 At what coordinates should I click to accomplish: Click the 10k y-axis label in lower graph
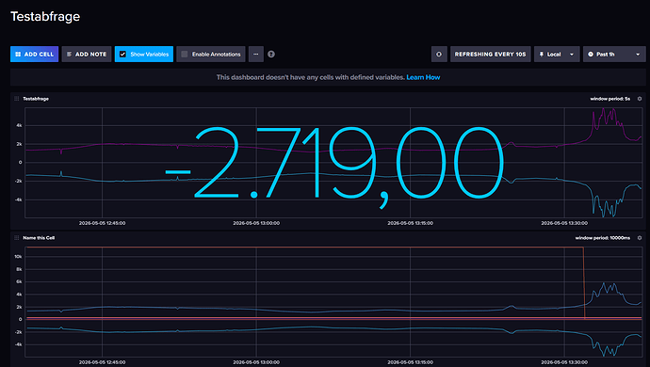click(x=18, y=256)
